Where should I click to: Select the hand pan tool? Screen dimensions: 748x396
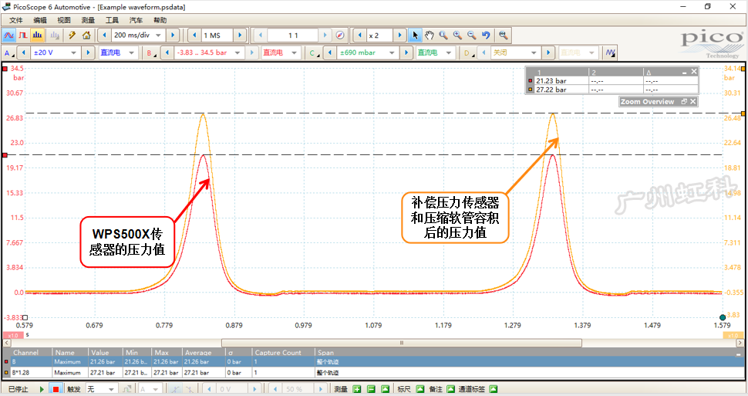pyautogui.click(x=430, y=36)
